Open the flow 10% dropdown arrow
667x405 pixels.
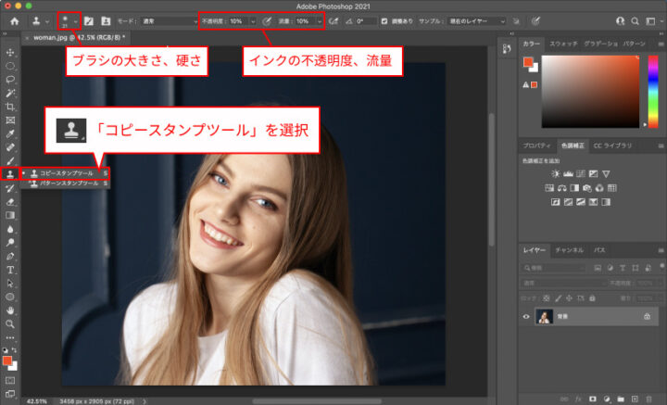point(320,21)
